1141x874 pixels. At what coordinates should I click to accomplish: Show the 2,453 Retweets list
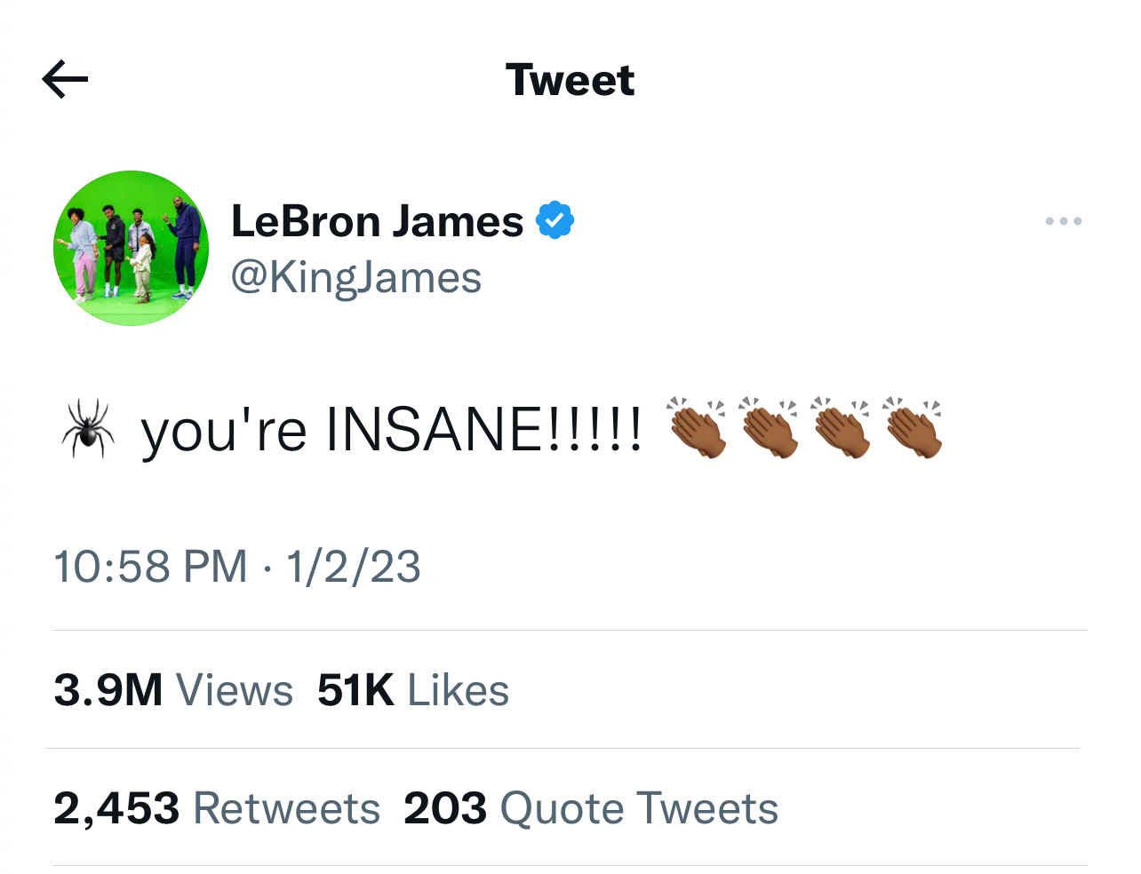pos(217,808)
